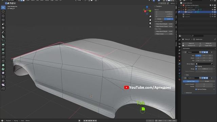
Task: Select the Smooth vertices tool
Action: pyautogui.click(x=3, y=73)
